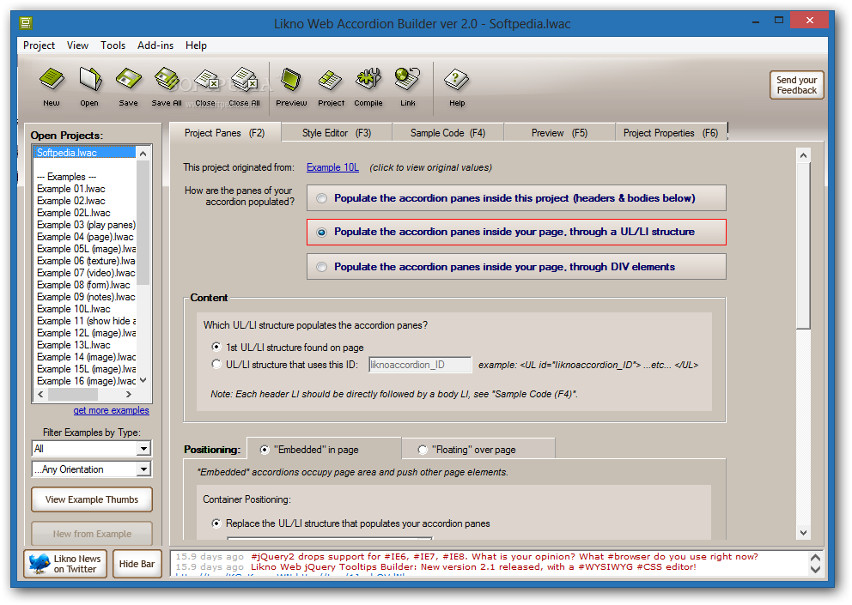Choose 1st UL/LI structure found on page
852x605 pixels.
coord(216,347)
